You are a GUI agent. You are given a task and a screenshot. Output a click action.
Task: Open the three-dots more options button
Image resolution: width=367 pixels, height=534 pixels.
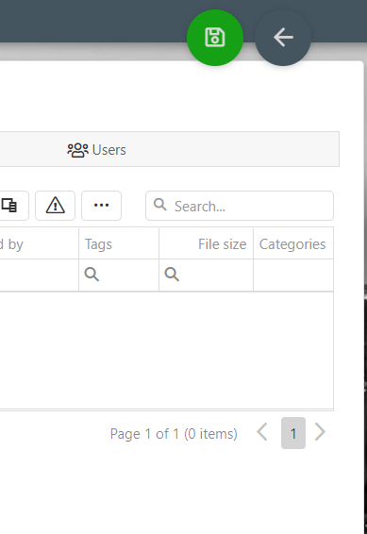point(102,206)
